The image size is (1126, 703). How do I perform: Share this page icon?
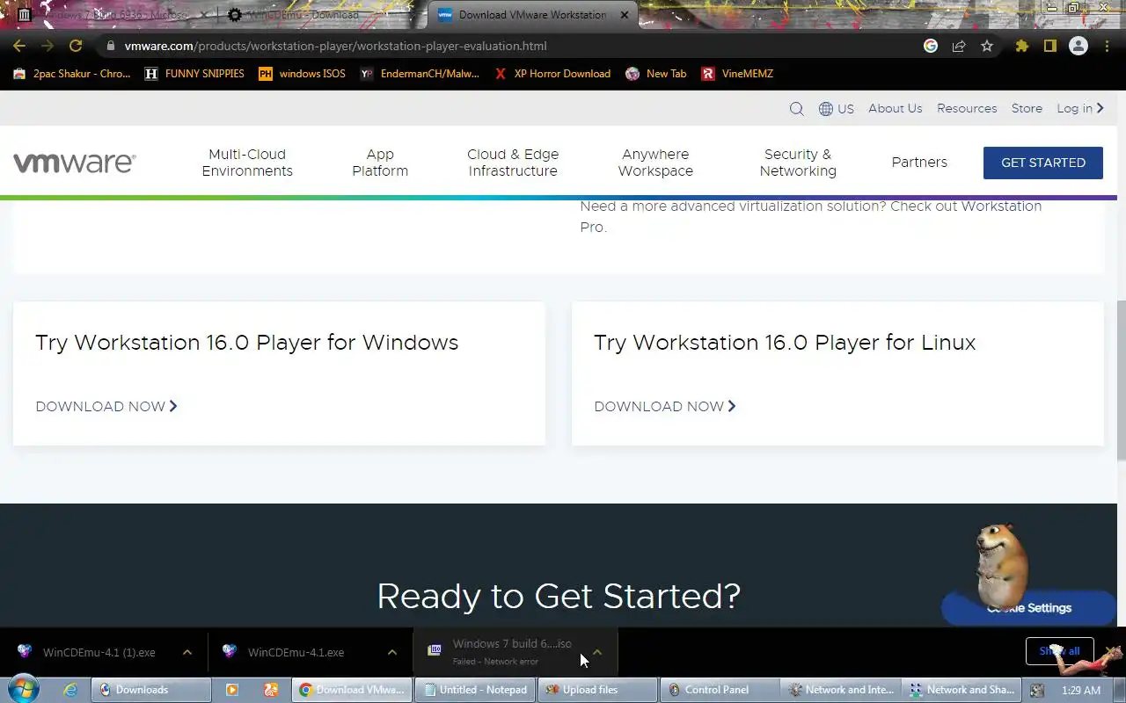coord(959,46)
